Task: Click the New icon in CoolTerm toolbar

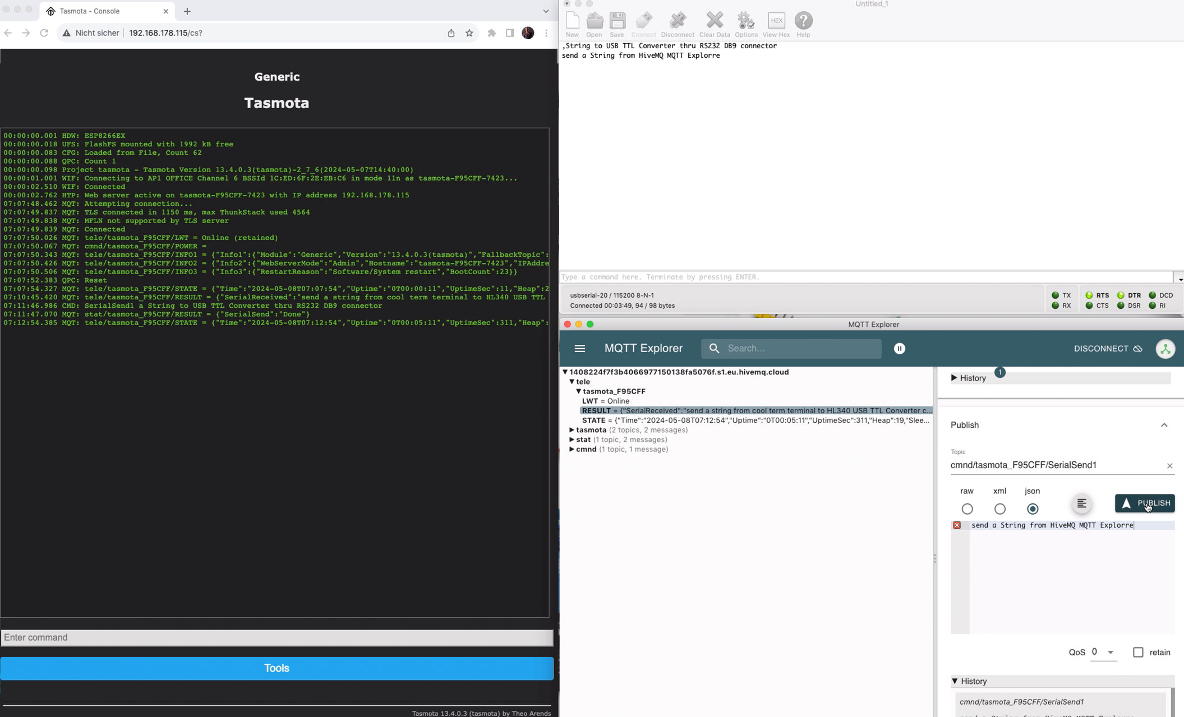Action: coord(572,21)
